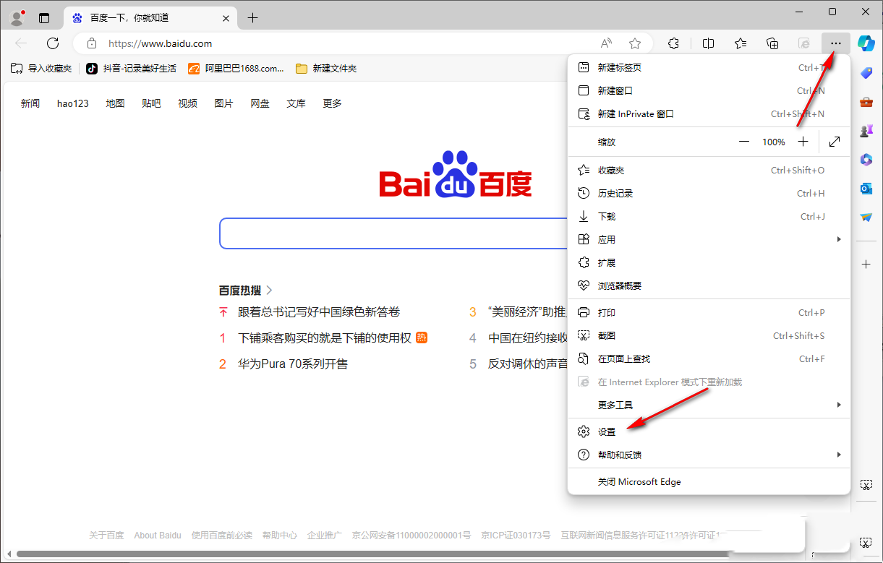Choose Close Microsoft Edge entry

click(709, 481)
